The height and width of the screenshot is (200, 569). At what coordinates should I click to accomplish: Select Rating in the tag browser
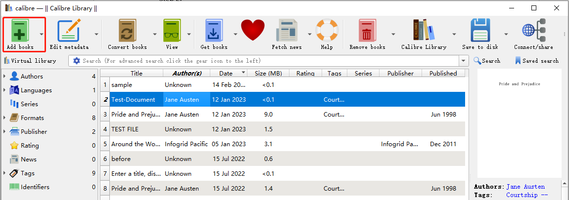pos(30,146)
